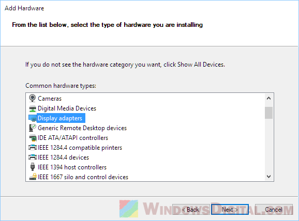This screenshot has width=299, height=221.
Task: Cancel the Add Hardware wizard
Action: tap(274, 210)
